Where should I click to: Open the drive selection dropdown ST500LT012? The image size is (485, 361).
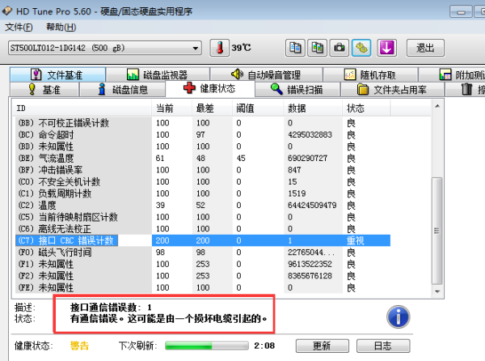coord(105,49)
